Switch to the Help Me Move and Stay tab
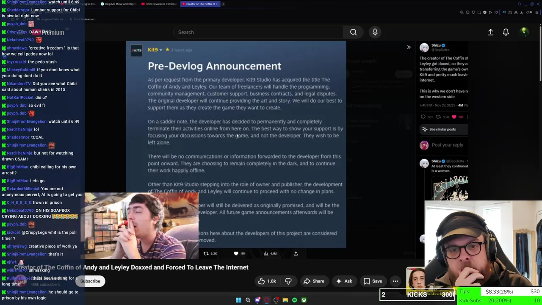 tap(119, 4)
